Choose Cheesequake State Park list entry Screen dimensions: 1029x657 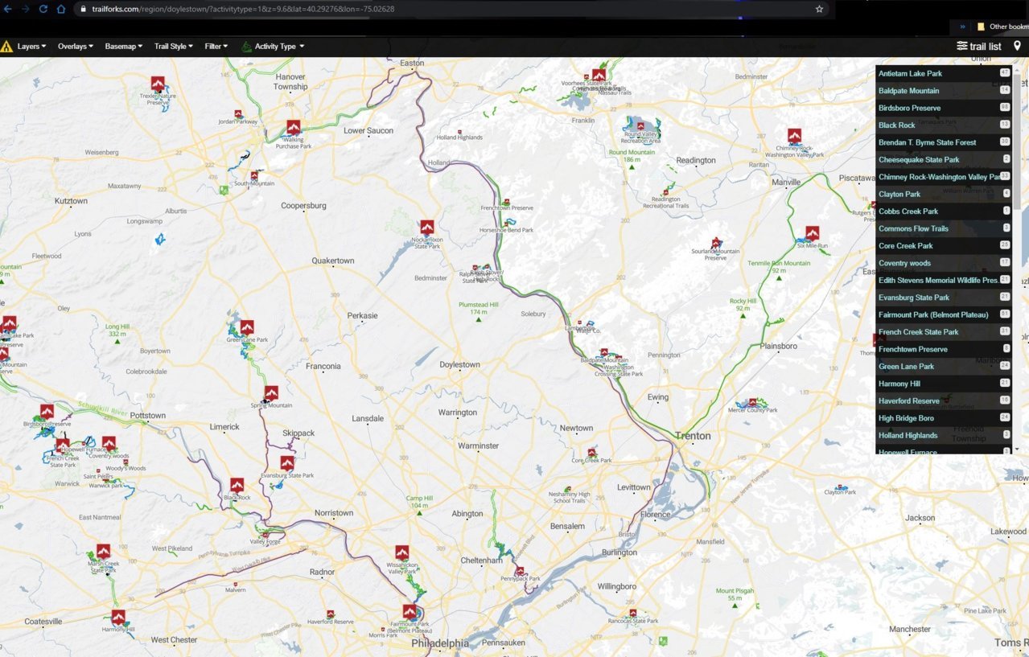pos(944,160)
